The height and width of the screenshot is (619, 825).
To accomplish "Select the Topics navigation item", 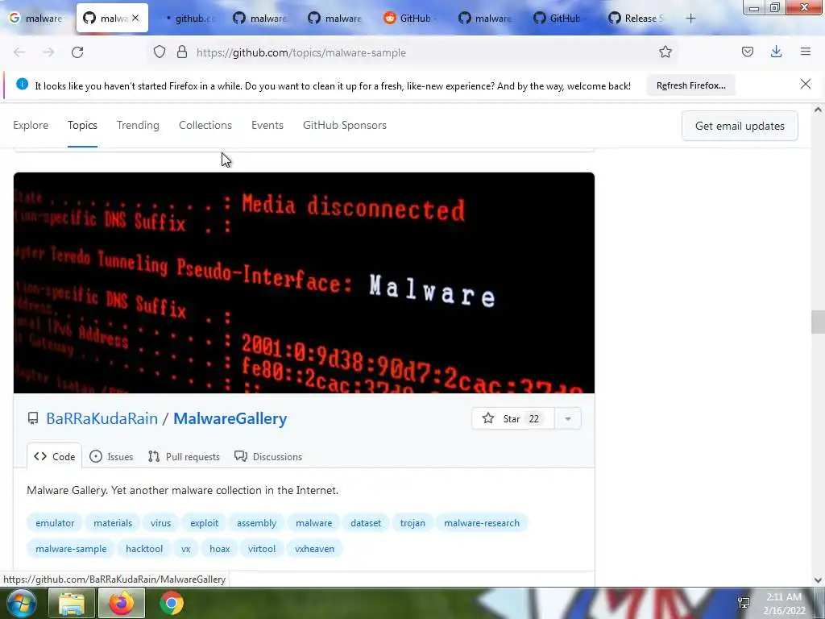I will (82, 125).
